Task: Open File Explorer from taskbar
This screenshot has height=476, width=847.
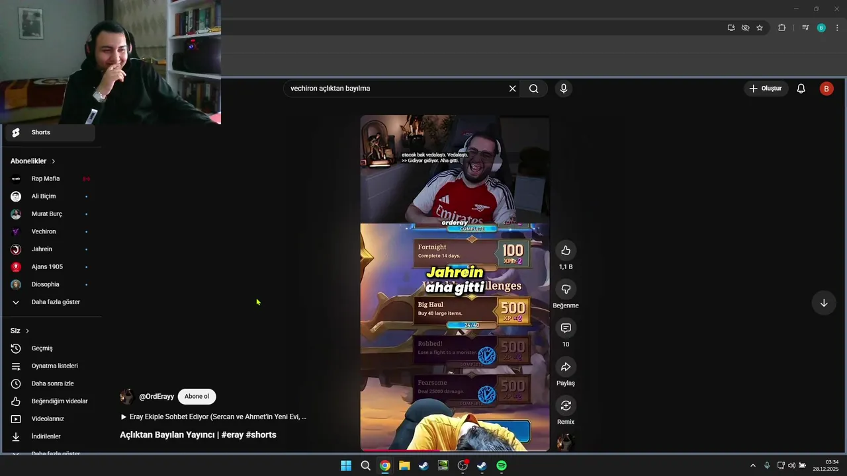Action: click(x=404, y=465)
